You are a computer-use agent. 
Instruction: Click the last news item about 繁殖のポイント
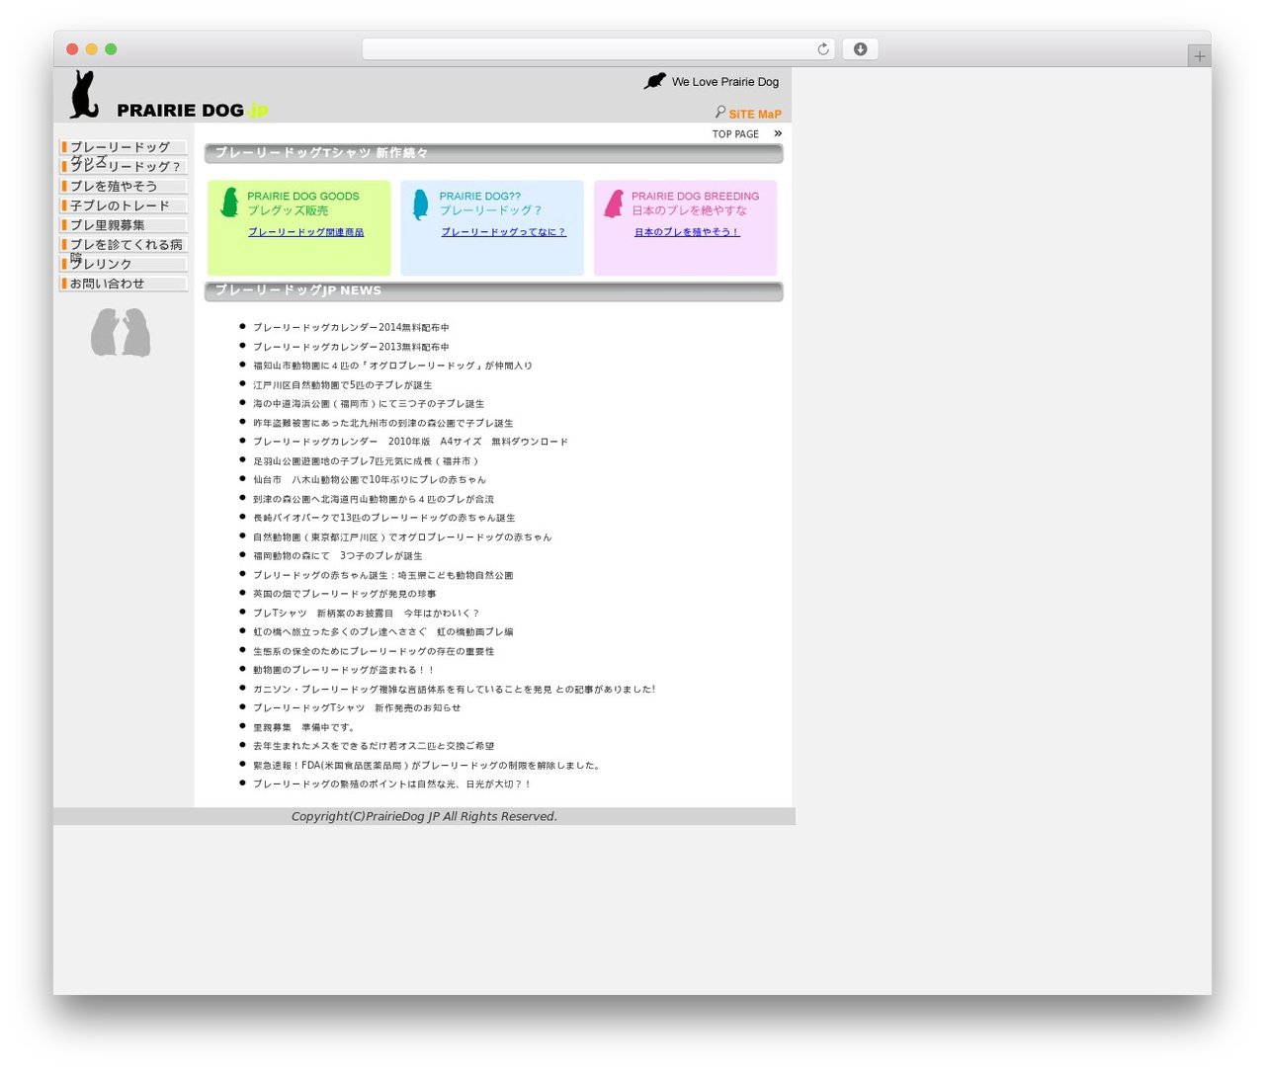[x=391, y=784]
